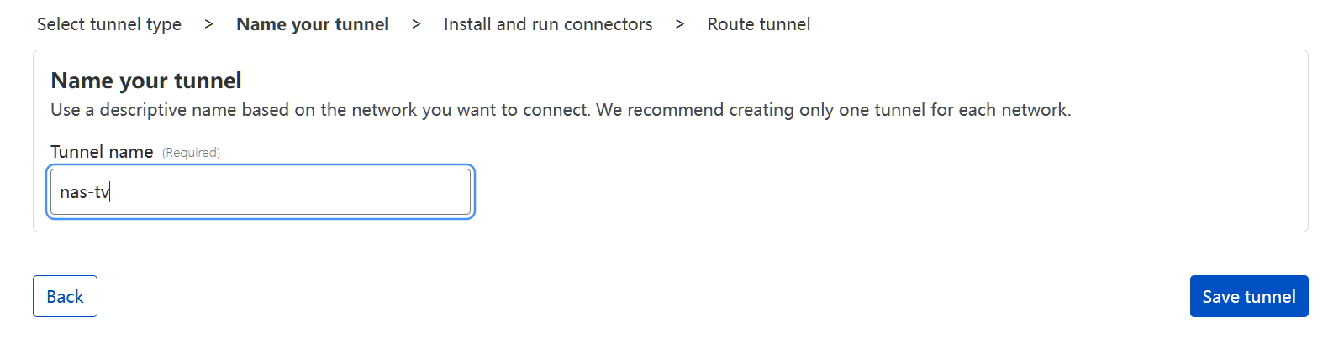This screenshot has height=344, width=1328.
Task: Click the (Required) hint beside Tunnel name
Action: (x=191, y=153)
